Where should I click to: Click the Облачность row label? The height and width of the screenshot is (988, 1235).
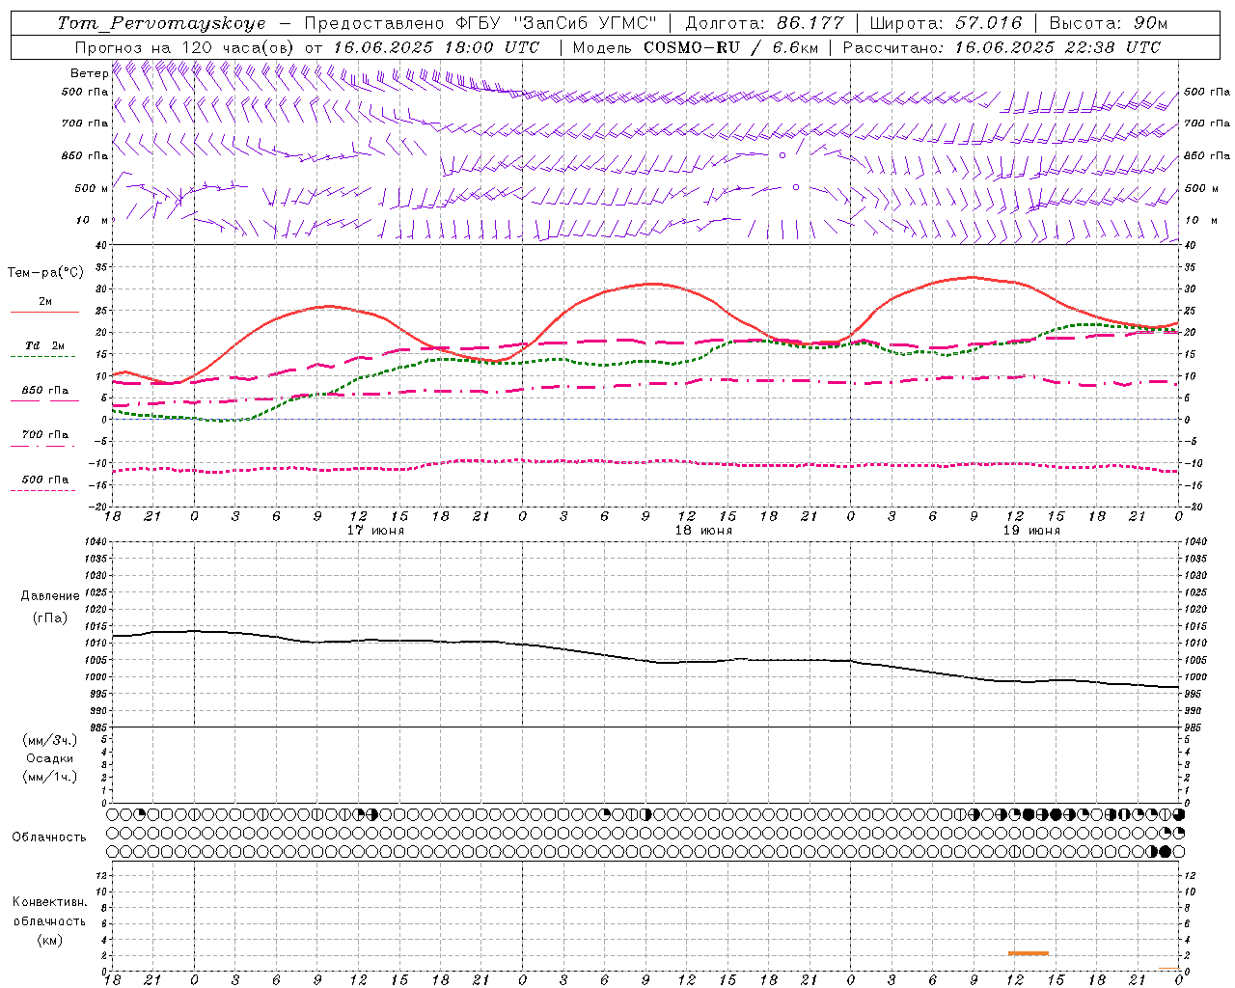point(49,837)
